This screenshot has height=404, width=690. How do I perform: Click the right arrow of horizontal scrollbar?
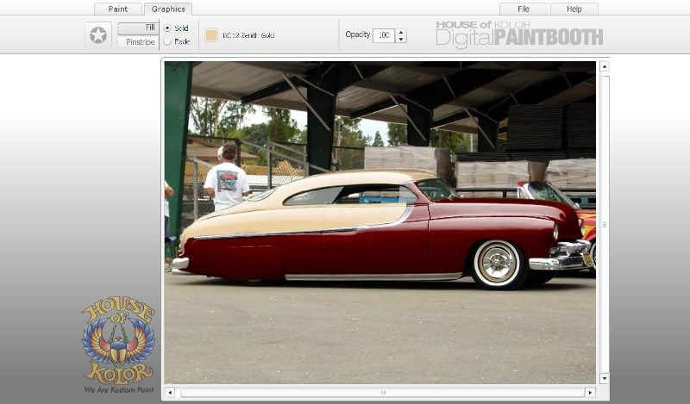click(x=590, y=392)
